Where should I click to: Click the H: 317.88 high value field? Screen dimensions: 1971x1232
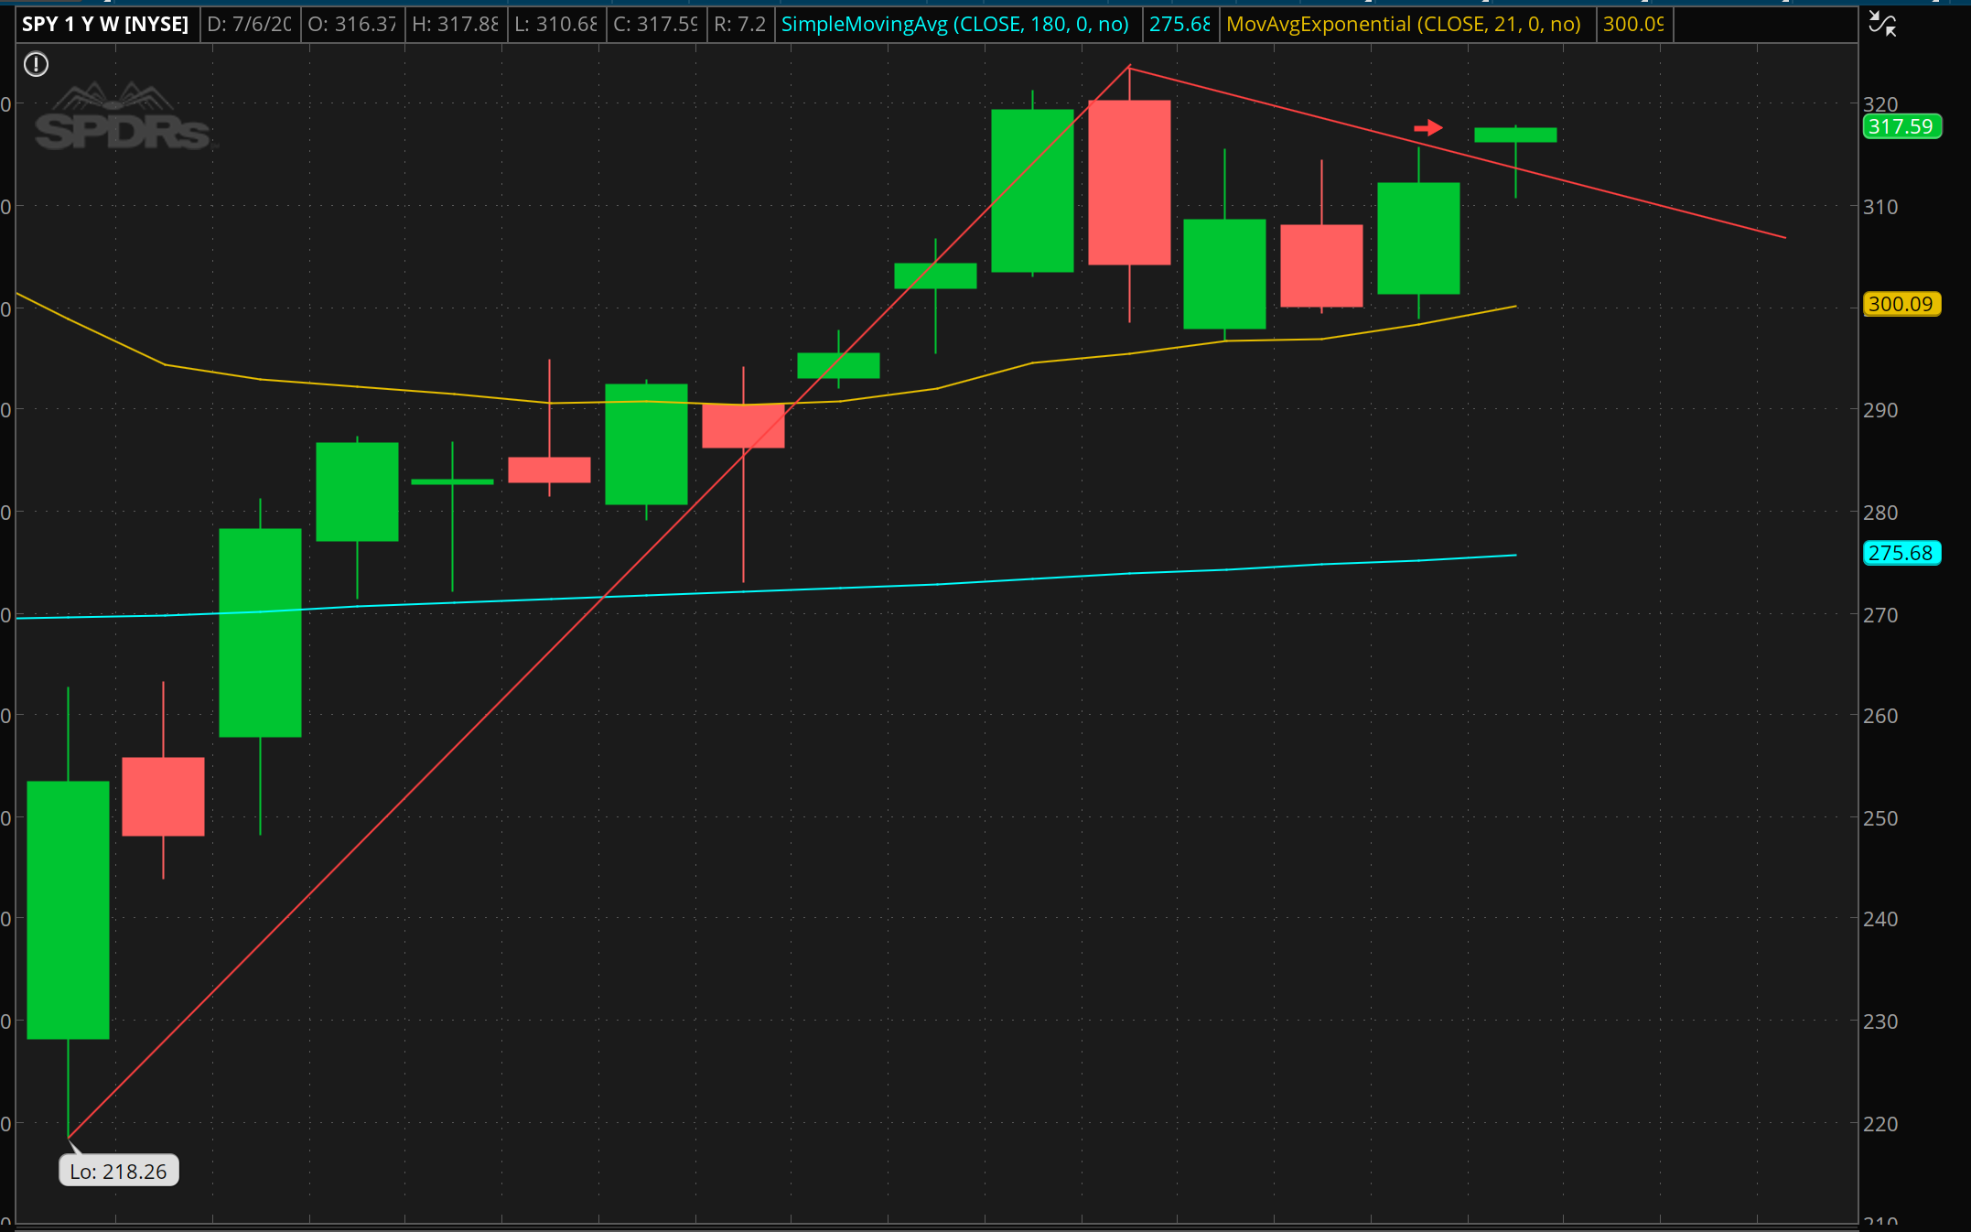[454, 24]
